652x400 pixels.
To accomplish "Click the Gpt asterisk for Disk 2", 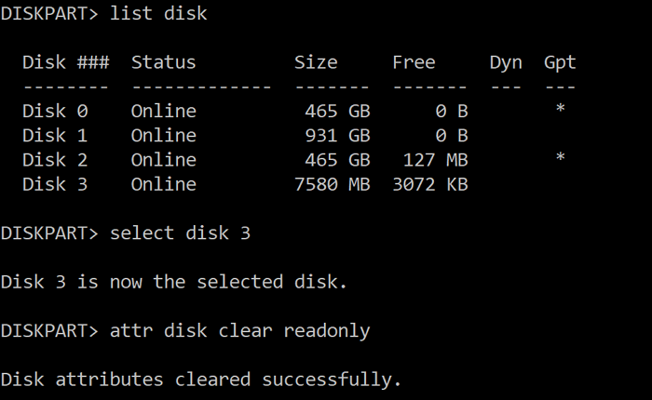I will pos(560,159).
